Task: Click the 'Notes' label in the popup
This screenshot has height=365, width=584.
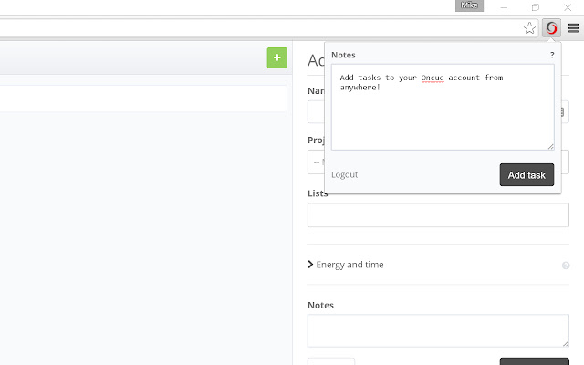Action: pos(343,55)
